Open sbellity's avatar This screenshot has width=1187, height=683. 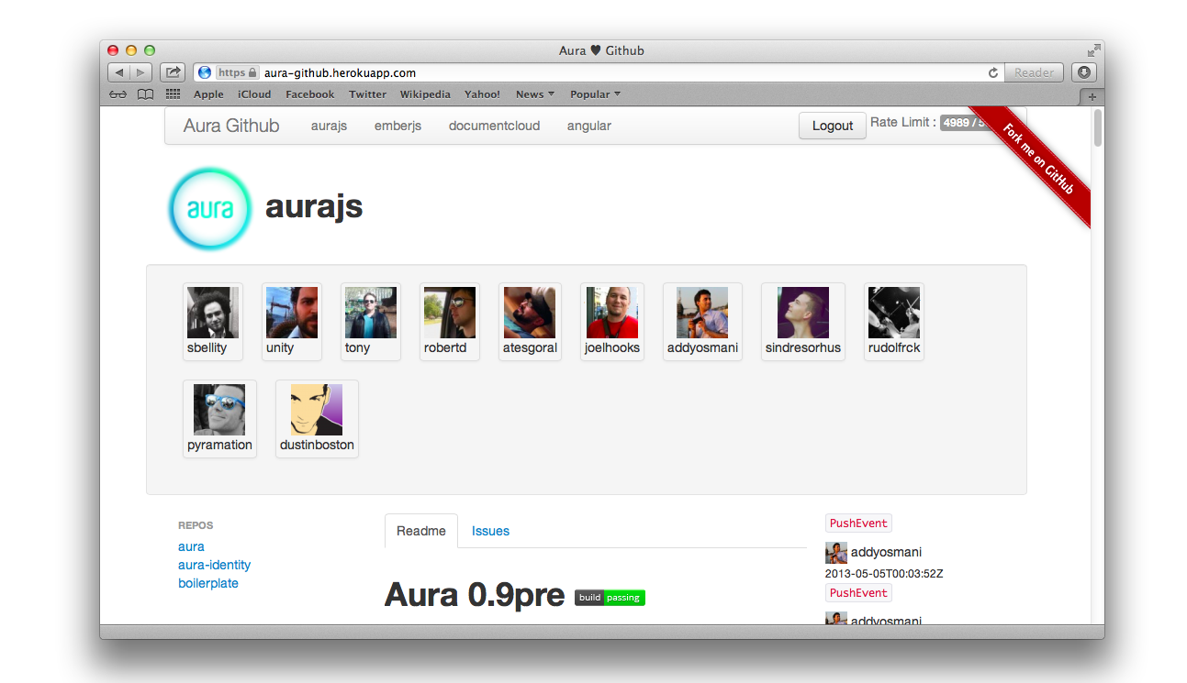[x=212, y=313]
